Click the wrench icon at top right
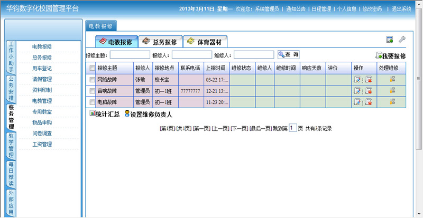423x218 pixels. coord(402,40)
